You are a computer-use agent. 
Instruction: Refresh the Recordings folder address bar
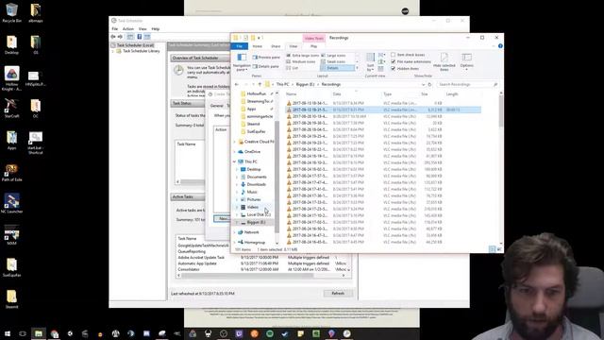click(x=430, y=84)
